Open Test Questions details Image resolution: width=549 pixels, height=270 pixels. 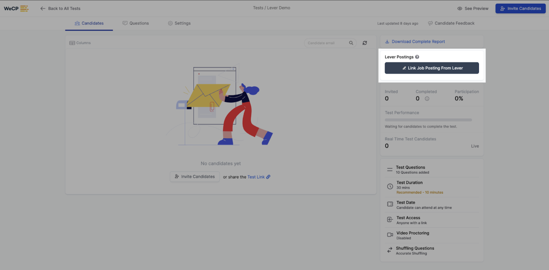(x=432, y=170)
